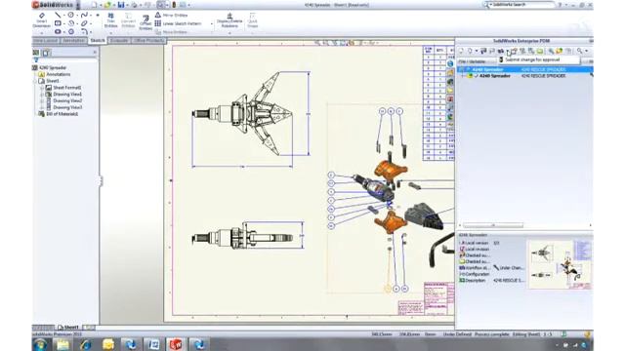Screen dimensions: 625x351
Task: Click the Trim Entities tool
Action: (x=110, y=20)
